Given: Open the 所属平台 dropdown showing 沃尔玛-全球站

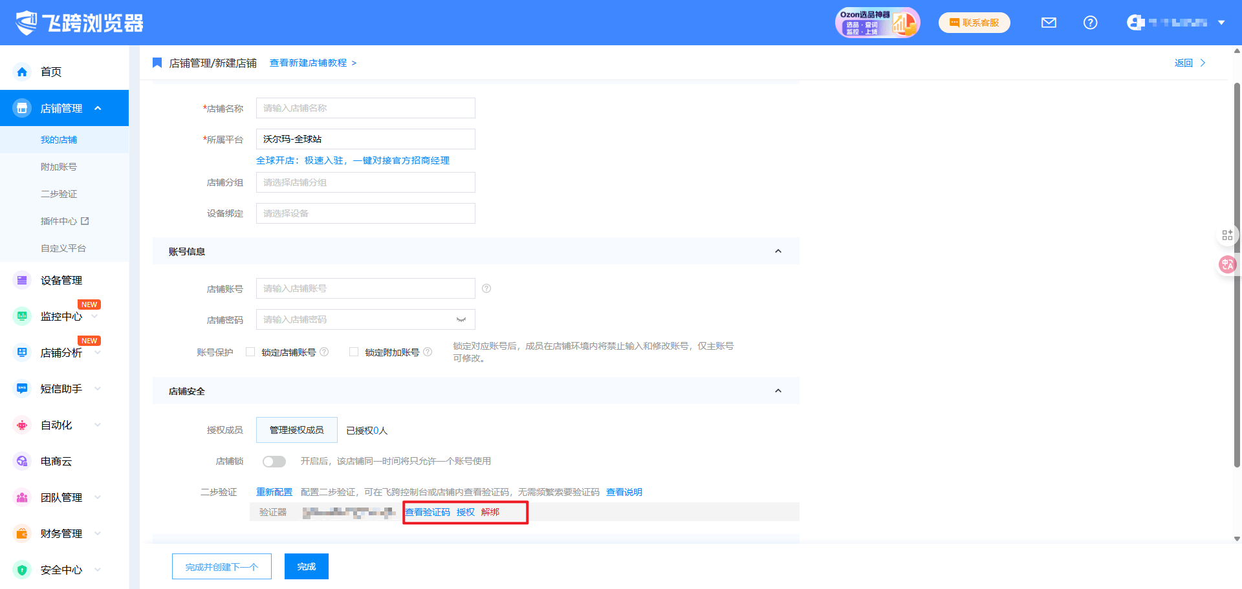Looking at the screenshot, I should (x=365, y=139).
